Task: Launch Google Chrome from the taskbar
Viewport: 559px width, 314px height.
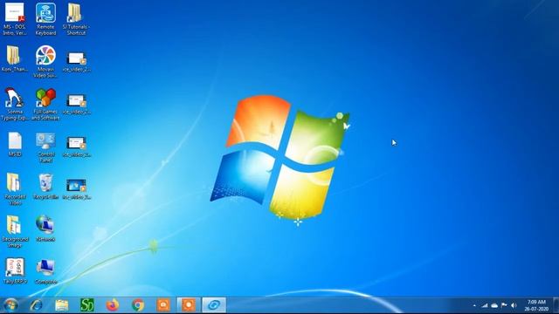Action: point(138,305)
